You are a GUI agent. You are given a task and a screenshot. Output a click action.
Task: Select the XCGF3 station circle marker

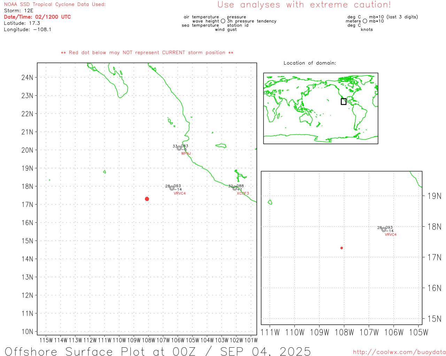235,188
